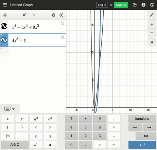Open the hamburger main menu
The width and height of the screenshot is (157, 150).
pos(5,5)
